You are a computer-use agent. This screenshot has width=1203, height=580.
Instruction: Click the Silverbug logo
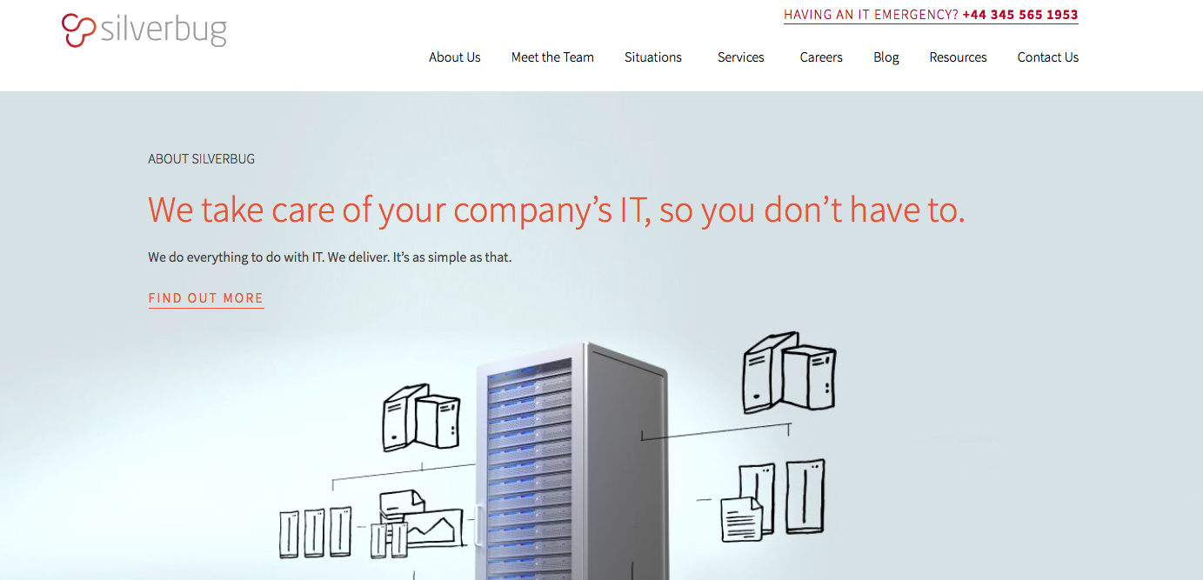tap(144, 30)
